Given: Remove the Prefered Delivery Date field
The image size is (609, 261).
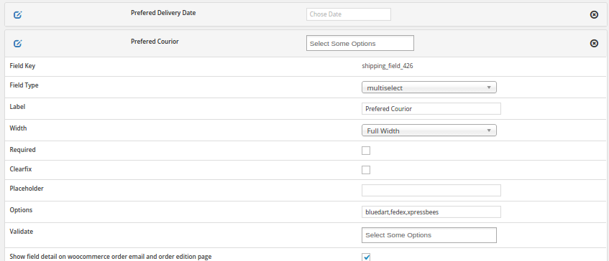Looking at the screenshot, I should point(594,15).
